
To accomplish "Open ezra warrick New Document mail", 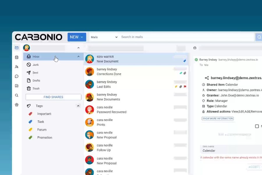I will coord(136,59).
